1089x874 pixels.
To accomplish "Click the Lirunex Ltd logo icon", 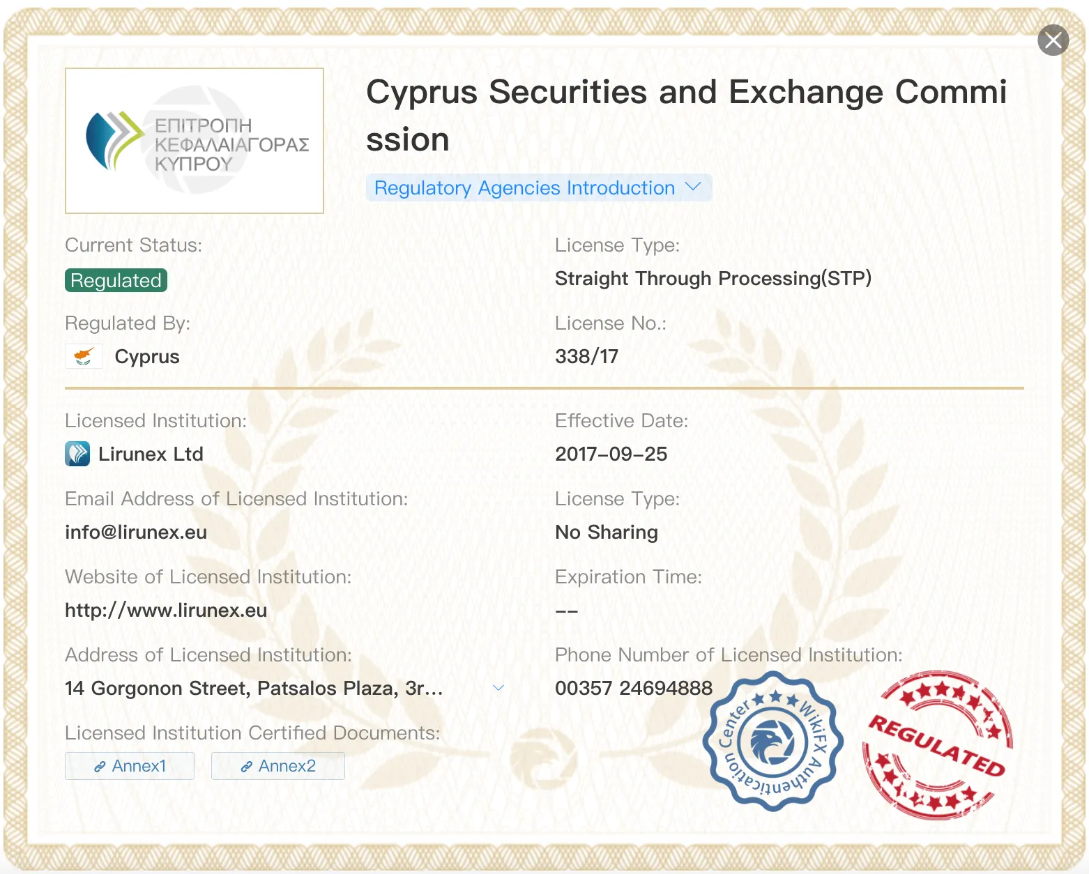I will tap(77, 454).
